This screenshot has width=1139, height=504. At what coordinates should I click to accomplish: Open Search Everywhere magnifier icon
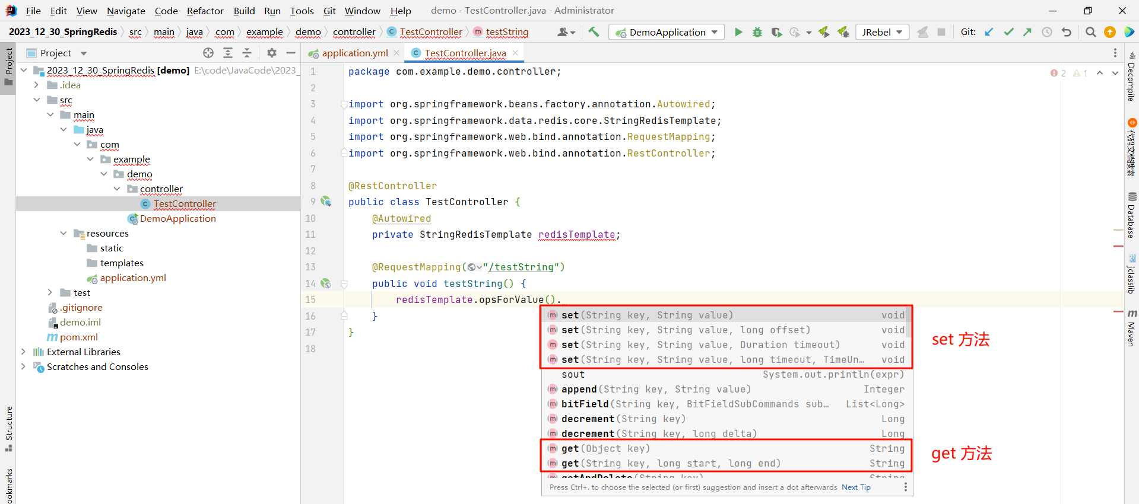[x=1090, y=32]
